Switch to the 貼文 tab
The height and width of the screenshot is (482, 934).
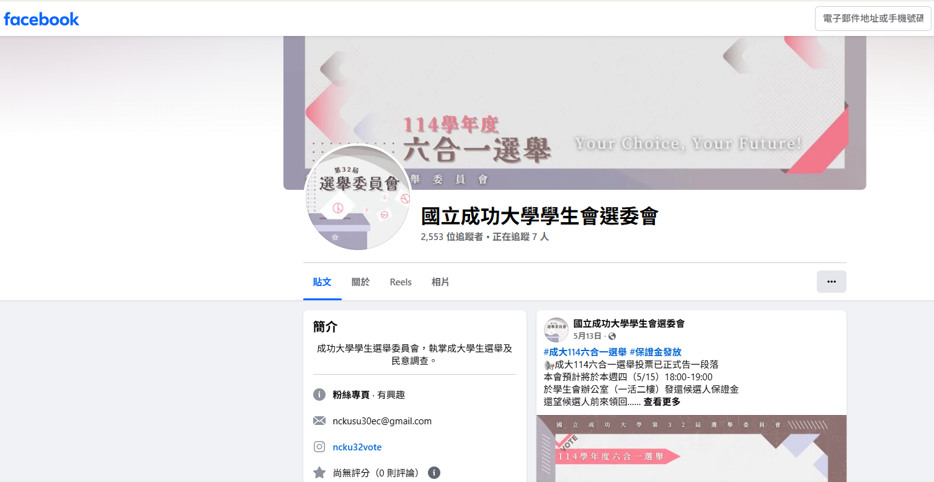pyautogui.click(x=322, y=282)
